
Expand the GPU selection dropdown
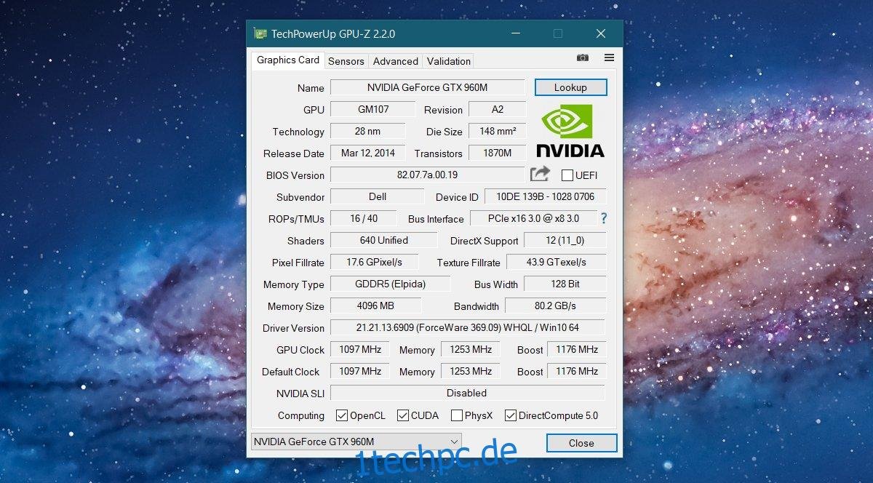(356, 442)
